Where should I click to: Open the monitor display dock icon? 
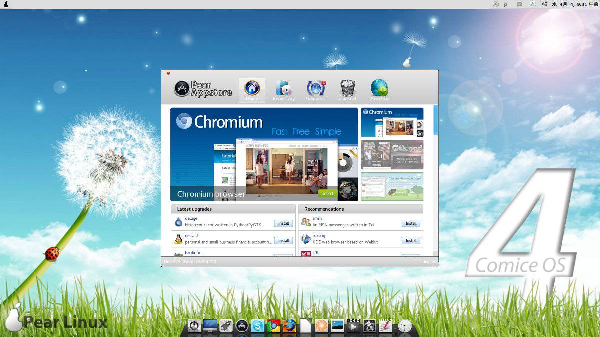pyautogui.click(x=210, y=326)
